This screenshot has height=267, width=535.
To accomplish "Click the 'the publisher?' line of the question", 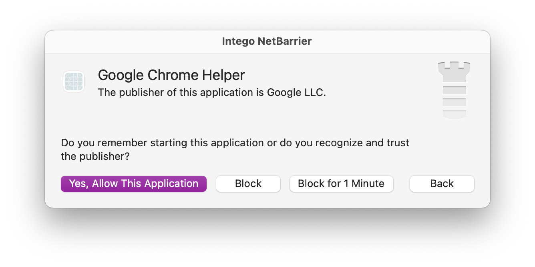I will (95, 156).
